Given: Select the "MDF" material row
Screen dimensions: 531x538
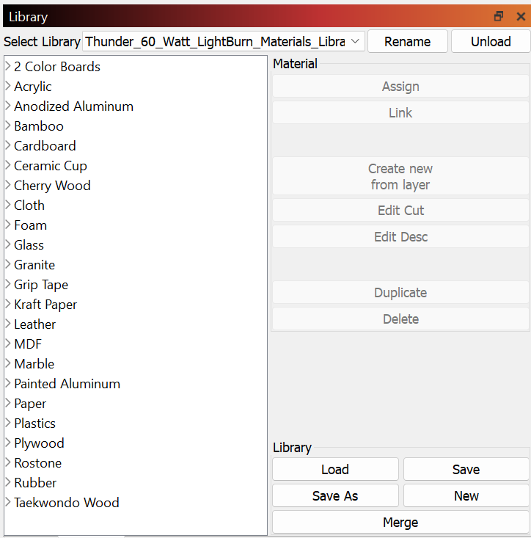Looking at the screenshot, I should pyautogui.click(x=28, y=344).
